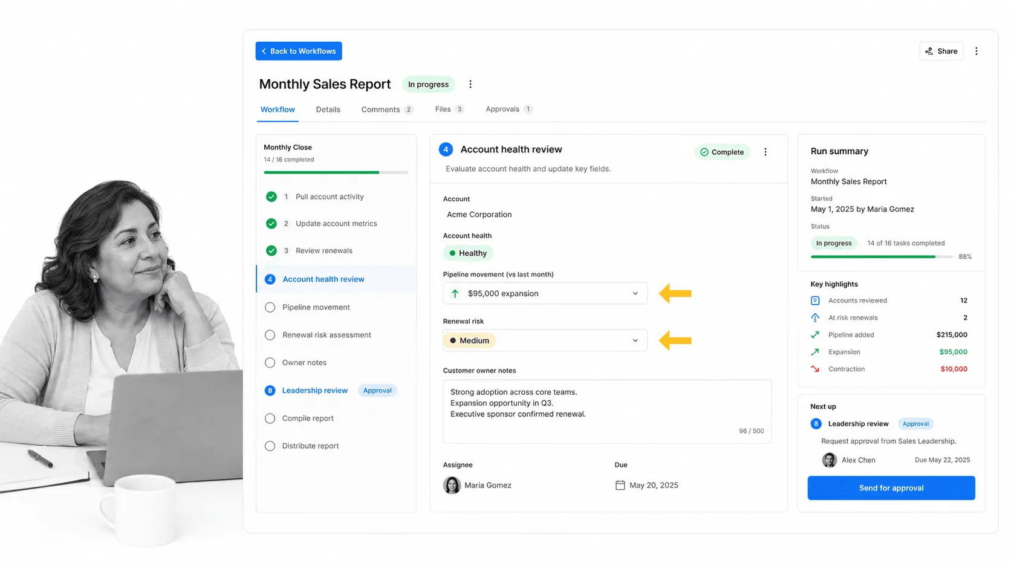Image resolution: width=1011 pixels, height=569 pixels.
Task: Click the 96 / 500 character counter
Action: 751,431
